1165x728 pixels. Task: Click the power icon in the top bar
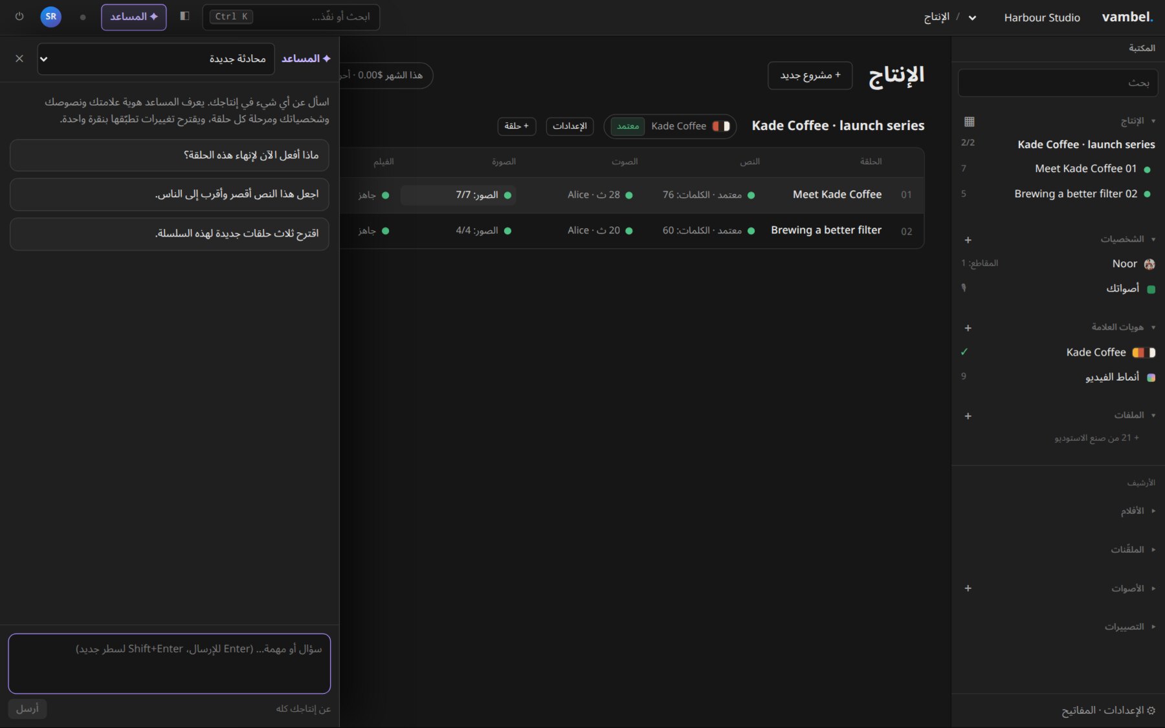(19, 17)
